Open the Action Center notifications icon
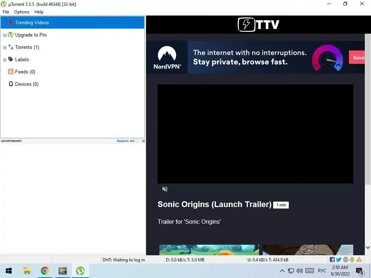Viewport: 371px width, 278px height. tap(360, 271)
